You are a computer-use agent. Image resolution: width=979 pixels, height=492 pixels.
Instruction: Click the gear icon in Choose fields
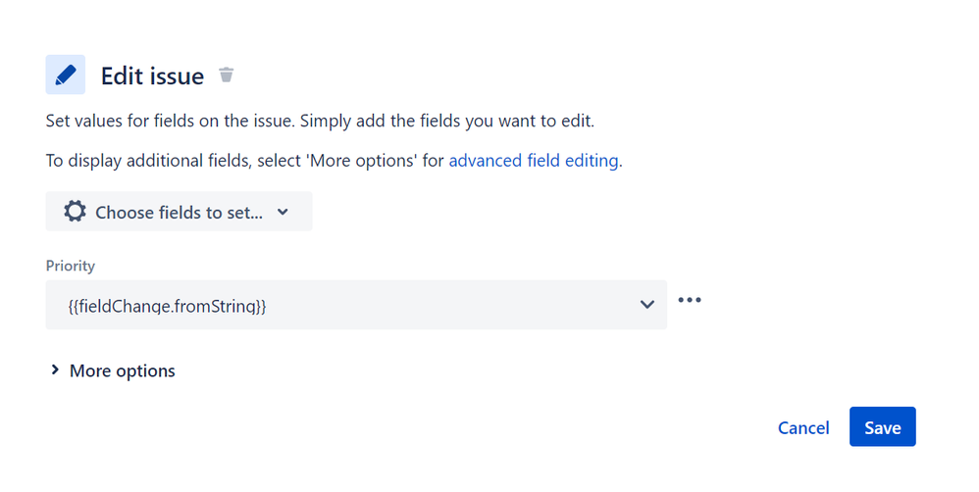[75, 212]
